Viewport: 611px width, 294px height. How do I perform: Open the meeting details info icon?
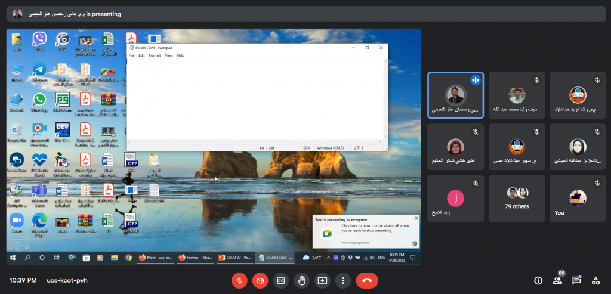pyautogui.click(x=538, y=280)
